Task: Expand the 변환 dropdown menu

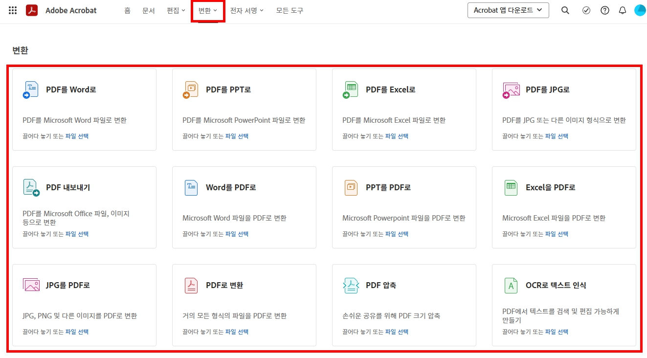Action: point(208,10)
